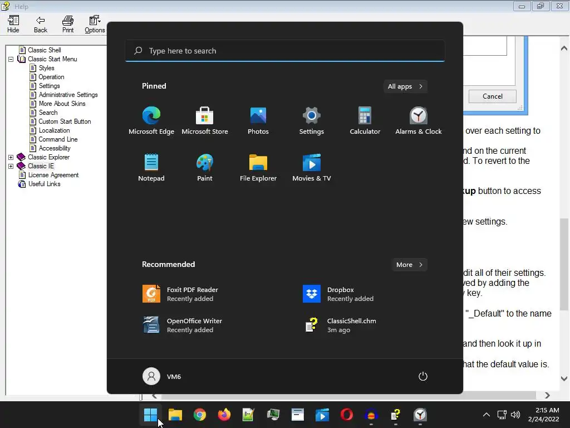Open the clock and date flyout
Image resolution: width=570 pixels, height=428 pixels.
pyautogui.click(x=543, y=415)
